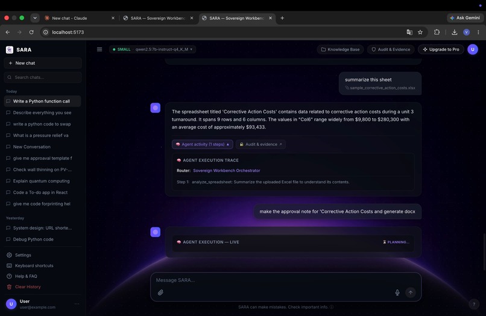
Task: Attach a file with the paperclip icon
Action: point(160,292)
